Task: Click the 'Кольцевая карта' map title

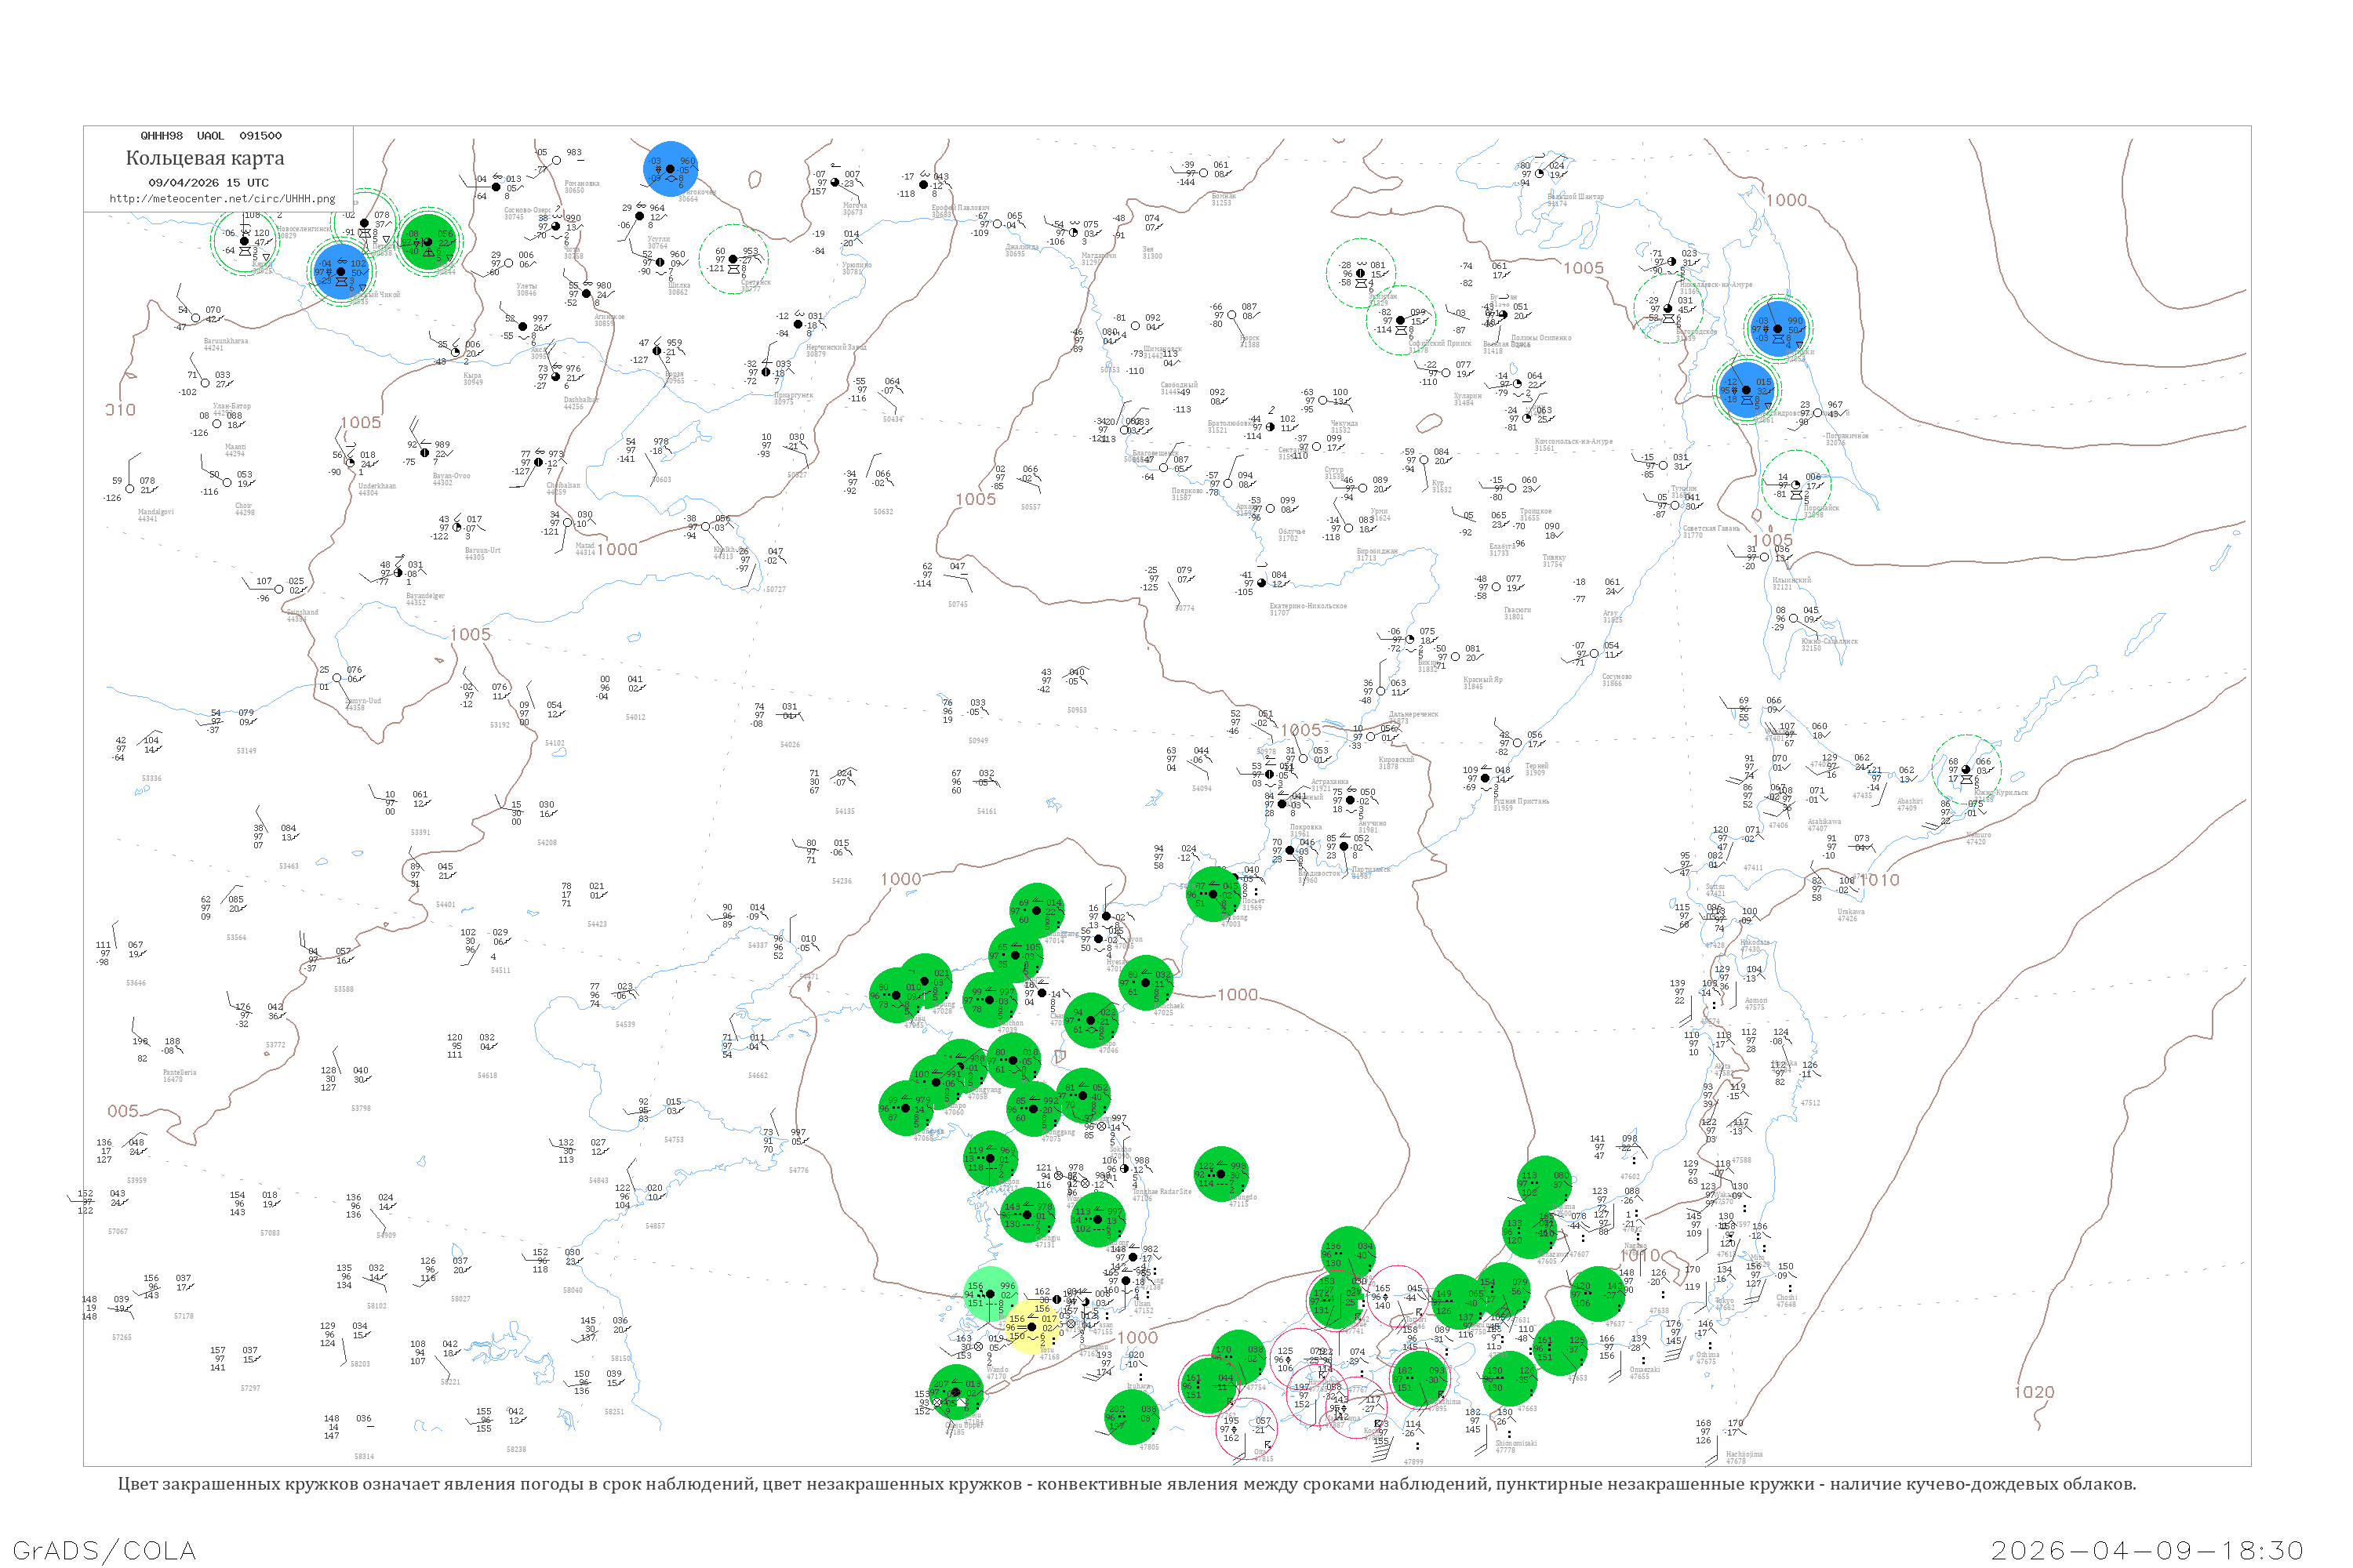Action: [x=205, y=158]
